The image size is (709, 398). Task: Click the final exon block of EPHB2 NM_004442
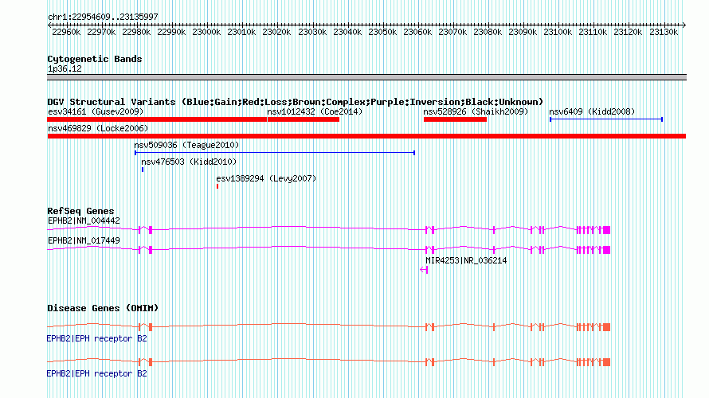tap(607, 230)
